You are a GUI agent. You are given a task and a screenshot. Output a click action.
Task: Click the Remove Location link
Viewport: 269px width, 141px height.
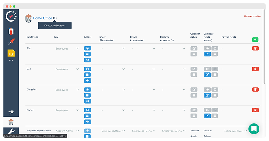click(252, 16)
